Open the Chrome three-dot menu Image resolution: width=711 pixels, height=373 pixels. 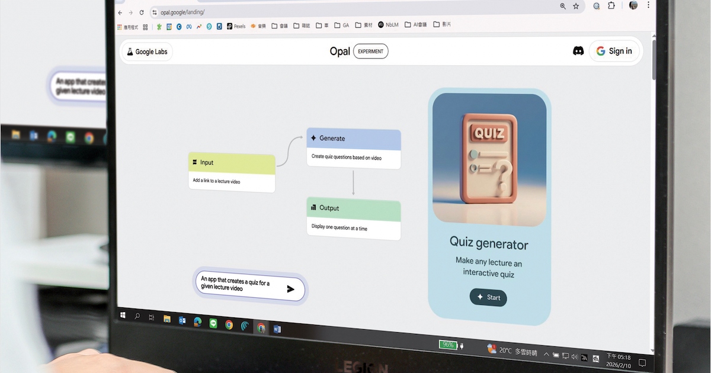point(649,5)
